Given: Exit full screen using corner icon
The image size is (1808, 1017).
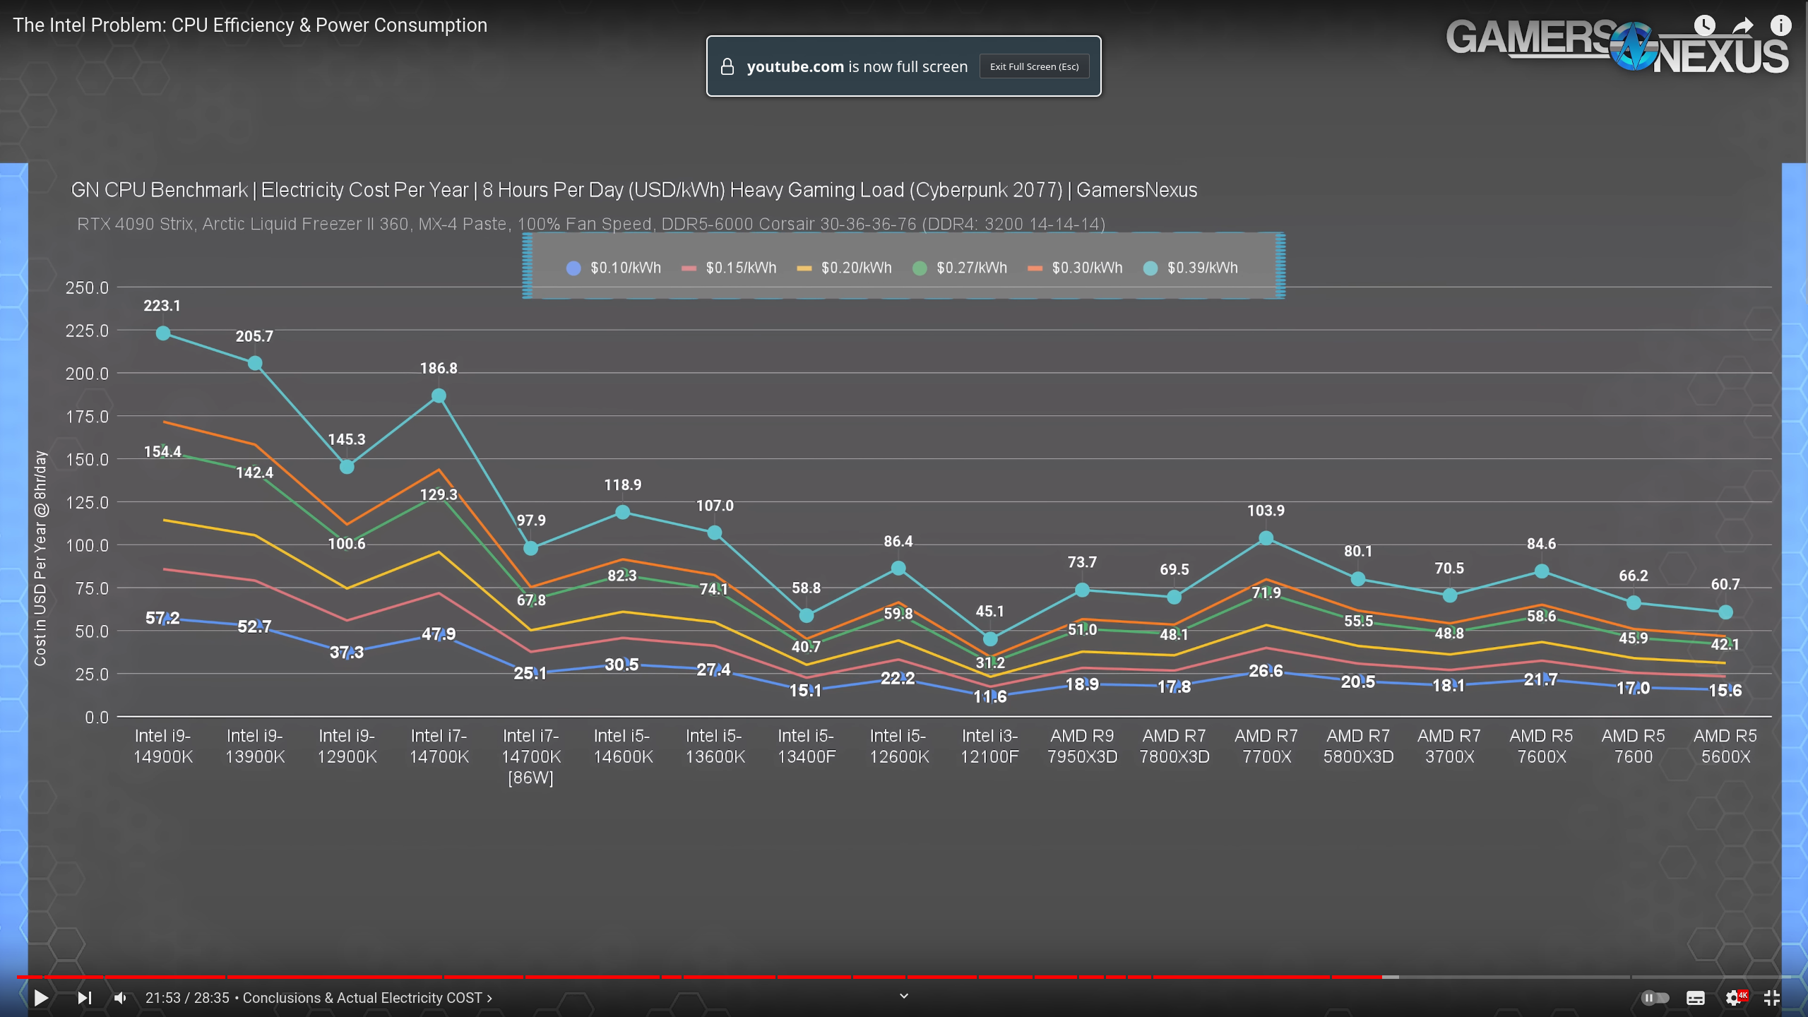Looking at the screenshot, I should [1772, 997].
